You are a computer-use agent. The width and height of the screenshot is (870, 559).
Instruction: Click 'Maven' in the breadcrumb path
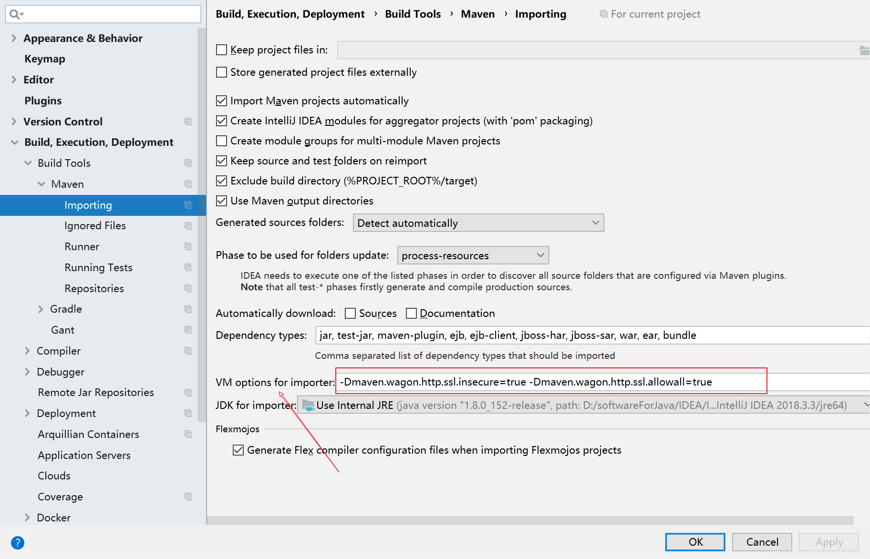coord(477,14)
